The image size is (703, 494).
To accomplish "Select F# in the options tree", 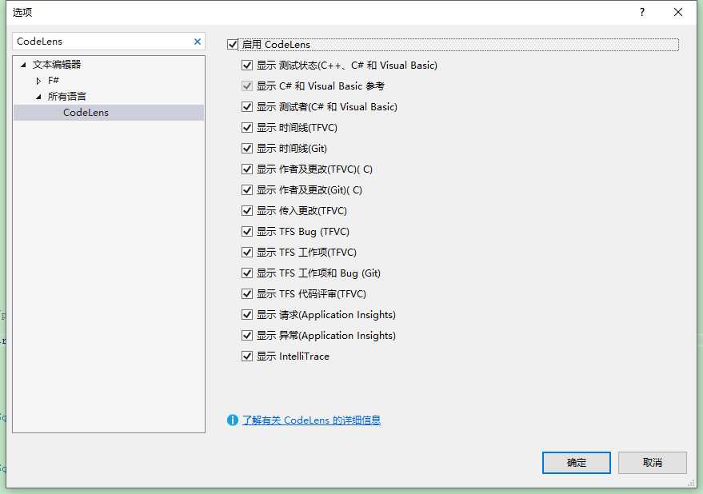I will click(54, 80).
